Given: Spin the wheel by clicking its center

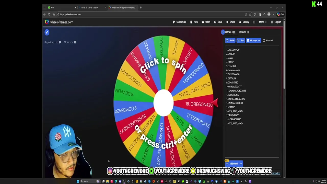Looking at the screenshot, I should pos(163,103).
